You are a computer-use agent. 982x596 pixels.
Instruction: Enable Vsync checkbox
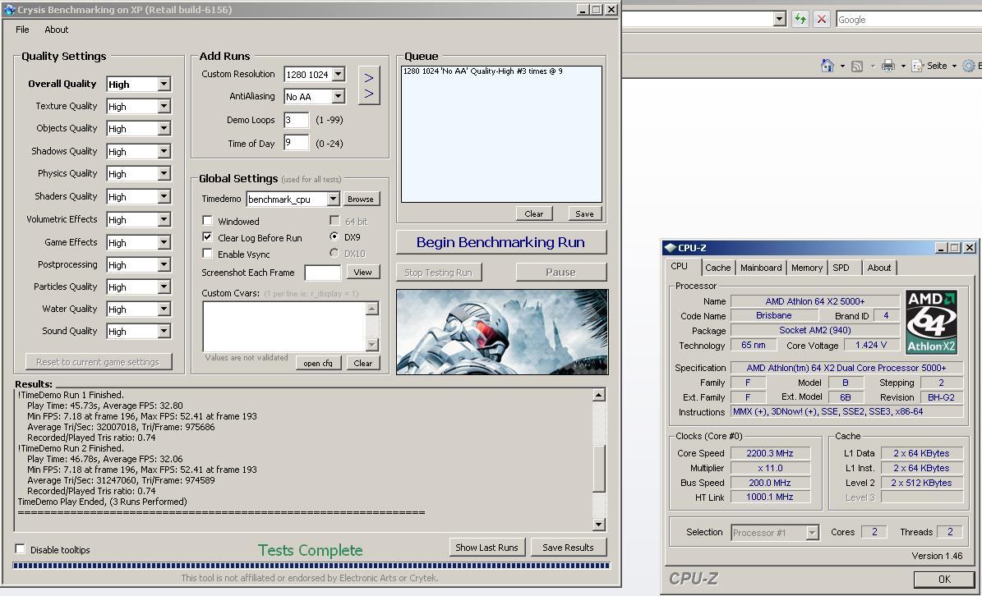[x=207, y=254]
